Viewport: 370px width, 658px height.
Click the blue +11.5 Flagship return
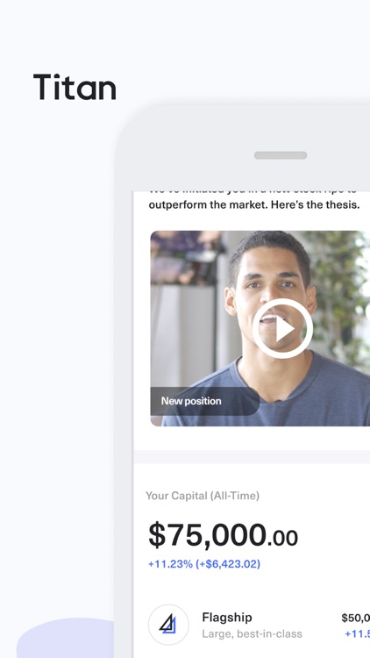(357, 633)
